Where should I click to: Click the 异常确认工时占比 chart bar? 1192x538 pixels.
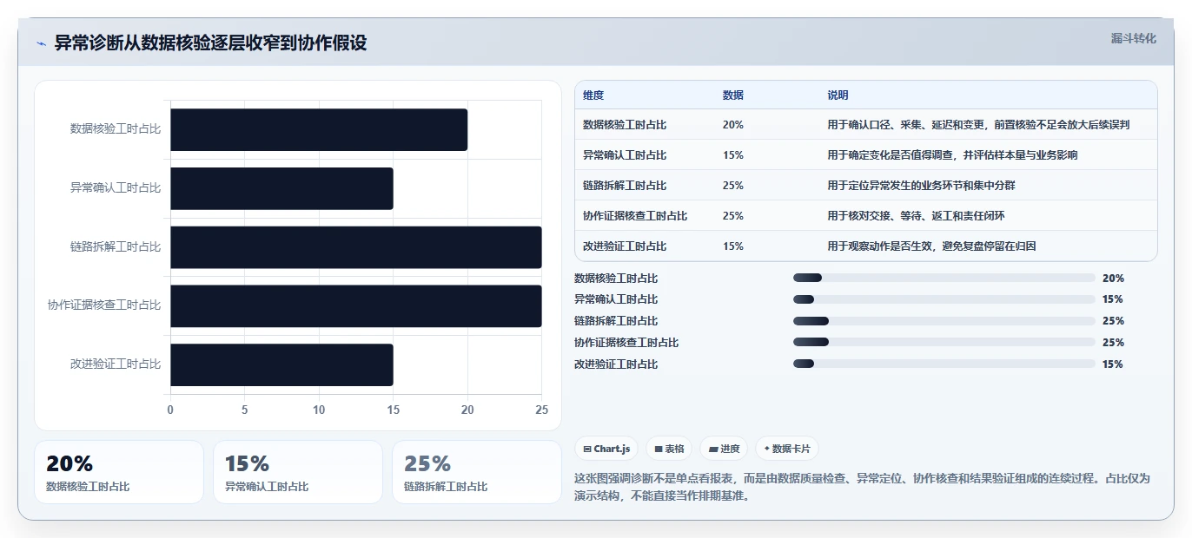click(281, 188)
